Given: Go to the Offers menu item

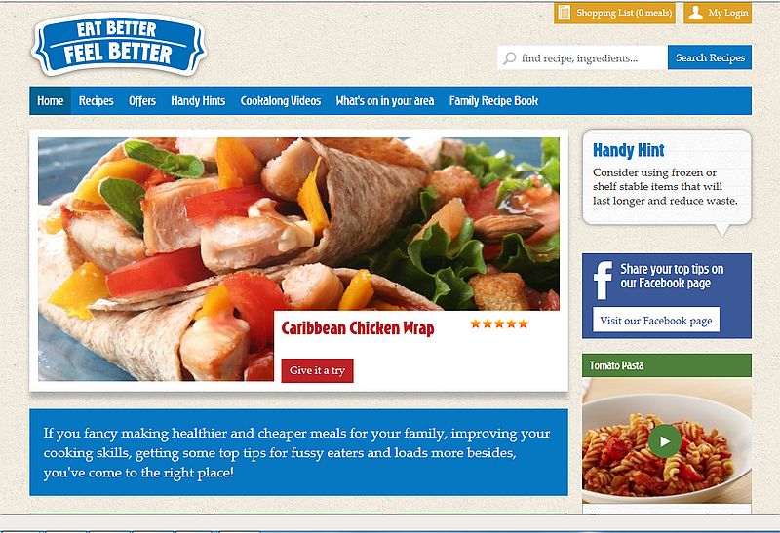Looking at the screenshot, I should (x=142, y=101).
